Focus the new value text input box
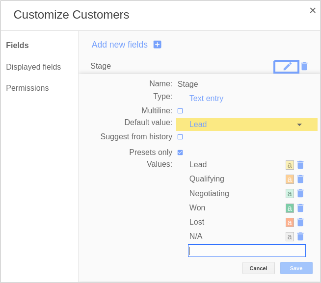Image resolution: width=321 pixels, height=283 pixels. pos(247,251)
